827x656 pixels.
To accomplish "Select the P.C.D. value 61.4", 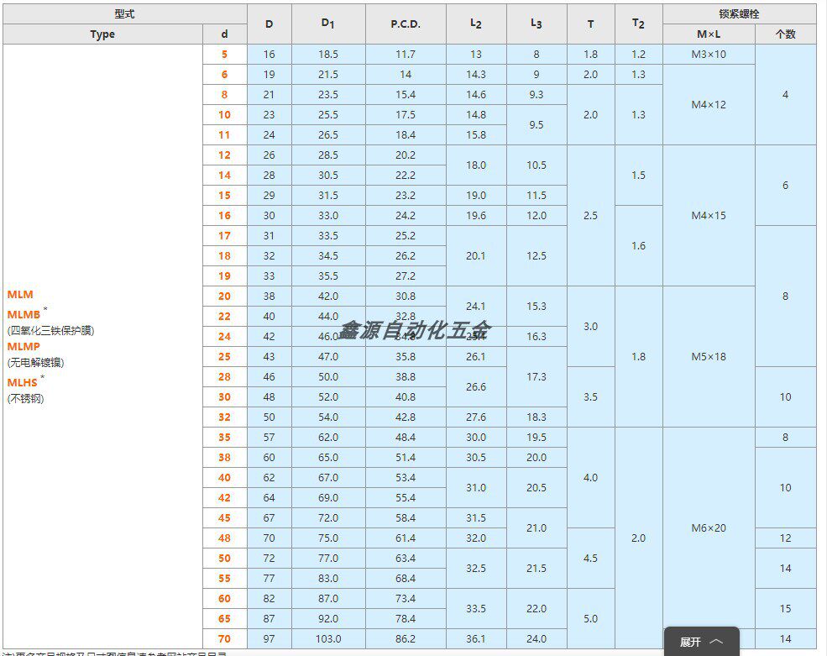I will (406, 538).
